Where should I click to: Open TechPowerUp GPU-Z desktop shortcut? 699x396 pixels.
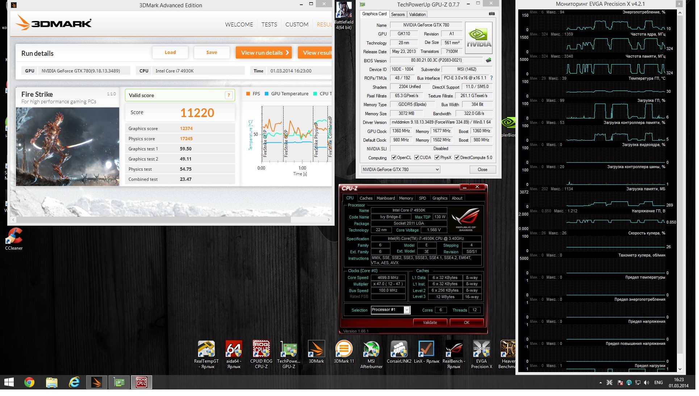[289, 355]
